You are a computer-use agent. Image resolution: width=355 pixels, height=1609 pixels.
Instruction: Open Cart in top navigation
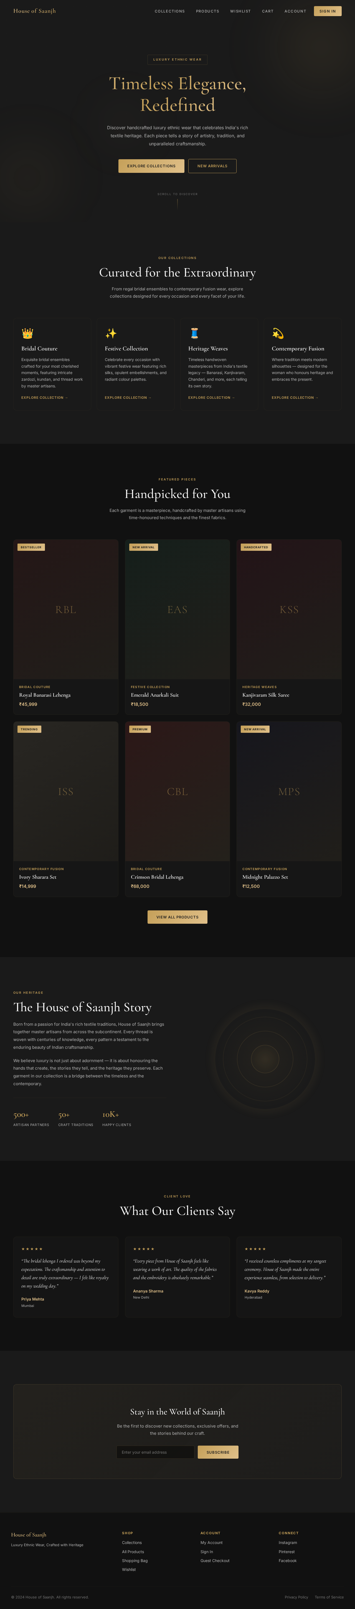(x=268, y=11)
